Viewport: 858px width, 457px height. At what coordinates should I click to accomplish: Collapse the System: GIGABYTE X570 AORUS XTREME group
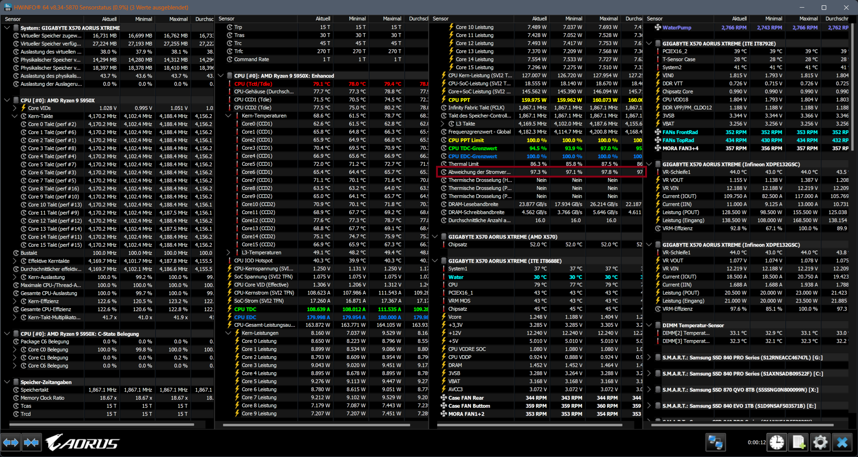[7, 28]
